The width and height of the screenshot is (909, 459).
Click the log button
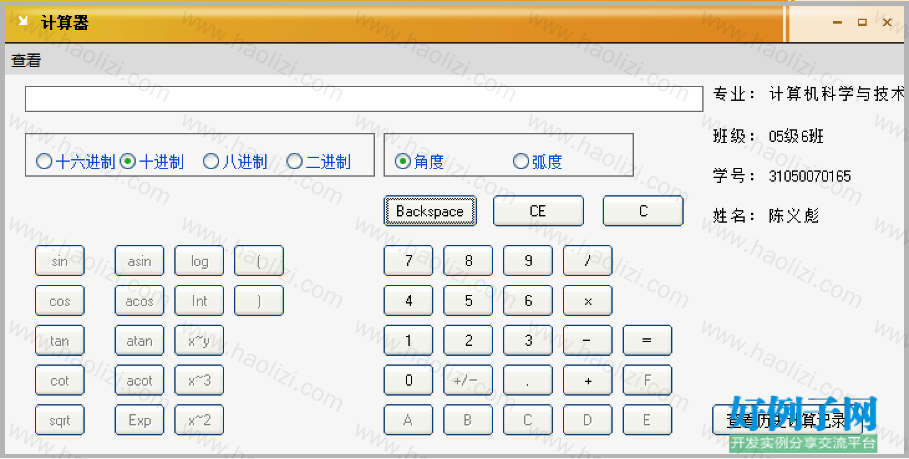pyautogui.click(x=199, y=261)
